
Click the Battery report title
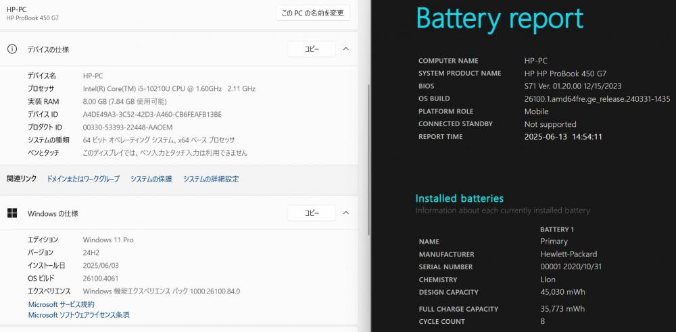pos(500,18)
